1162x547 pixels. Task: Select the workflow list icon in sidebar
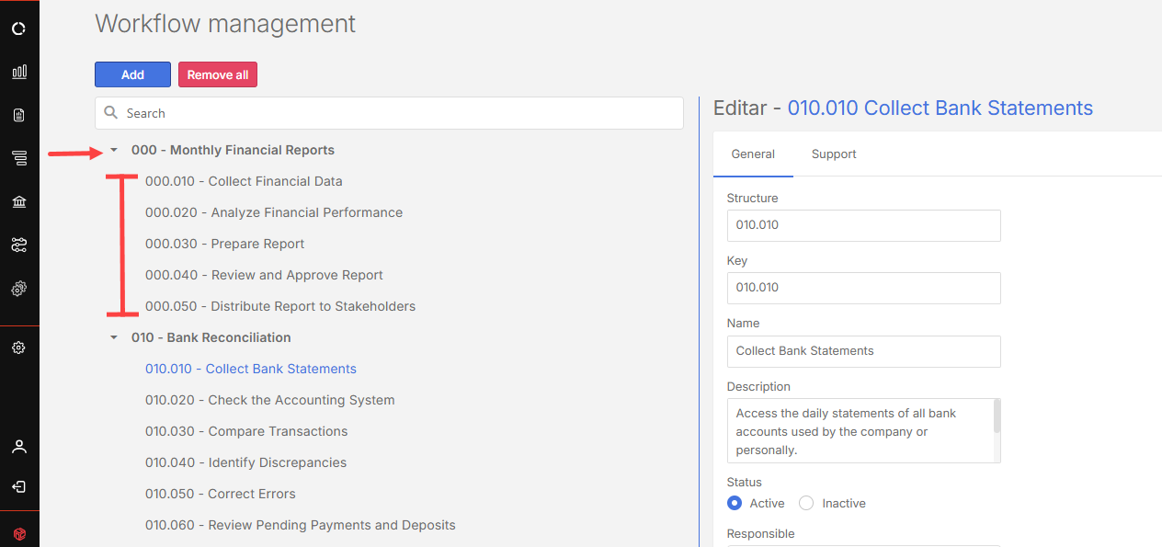[x=19, y=158]
